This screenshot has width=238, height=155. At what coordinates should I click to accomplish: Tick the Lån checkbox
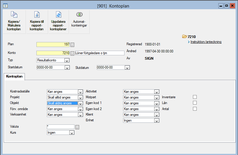pos(195,103)
